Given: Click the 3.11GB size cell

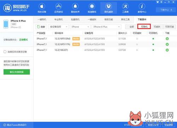Looking at the screenshot, I should pos(122,39).
